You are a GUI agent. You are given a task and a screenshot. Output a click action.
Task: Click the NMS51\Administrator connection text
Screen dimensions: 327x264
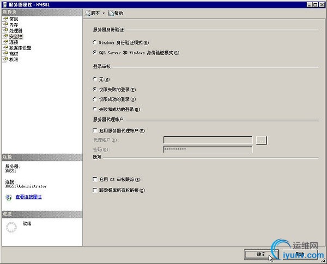tap(26, 186)
